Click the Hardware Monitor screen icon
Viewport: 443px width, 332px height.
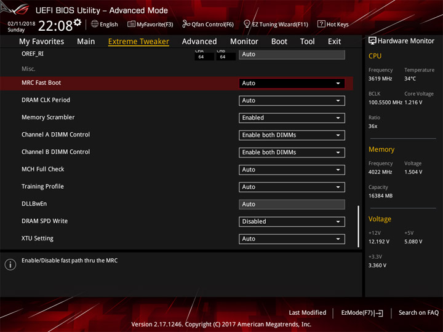pyautogui.click(x=372, y=41)
